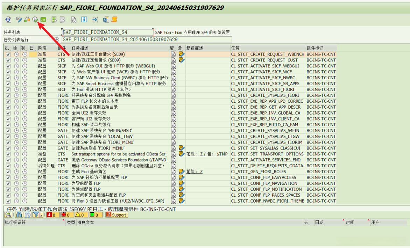Click the yellow warning count button
The width and height of the screenshot is (410, 248).
[81, 215]
